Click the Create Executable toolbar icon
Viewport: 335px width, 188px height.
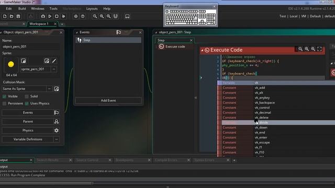[31, 16]
